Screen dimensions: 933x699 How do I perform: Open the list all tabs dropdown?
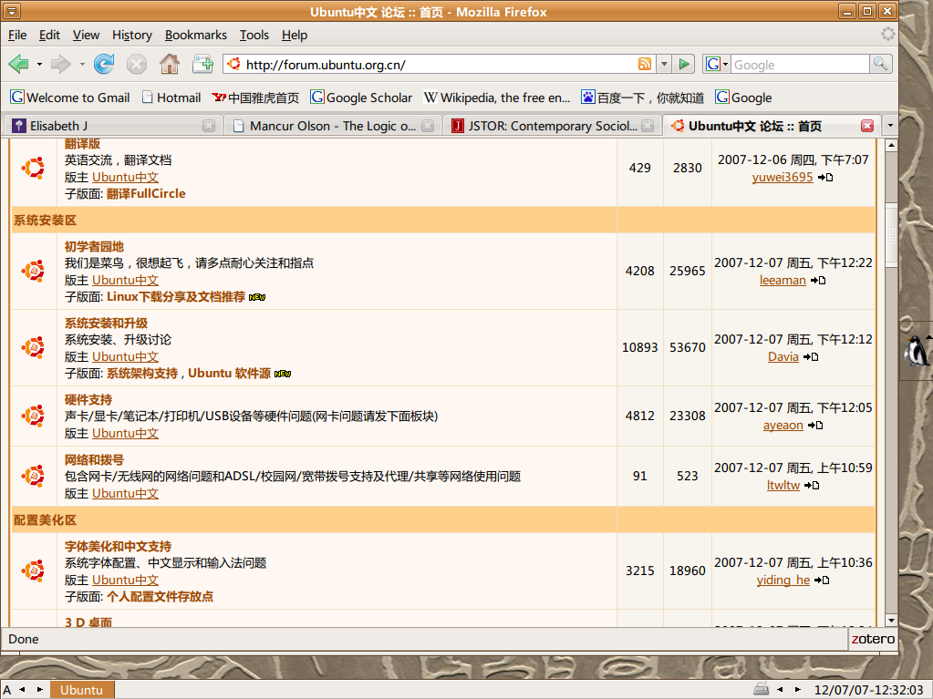click(x=890, y=126)
